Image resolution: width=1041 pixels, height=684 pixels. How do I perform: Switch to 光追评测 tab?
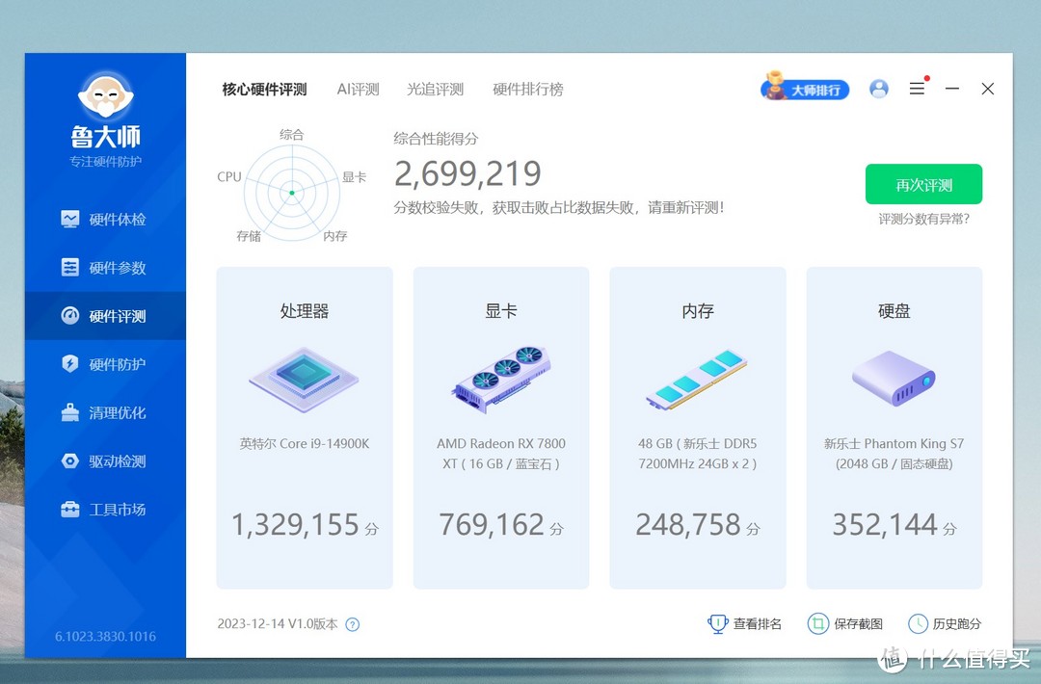(x=435, y=89)
